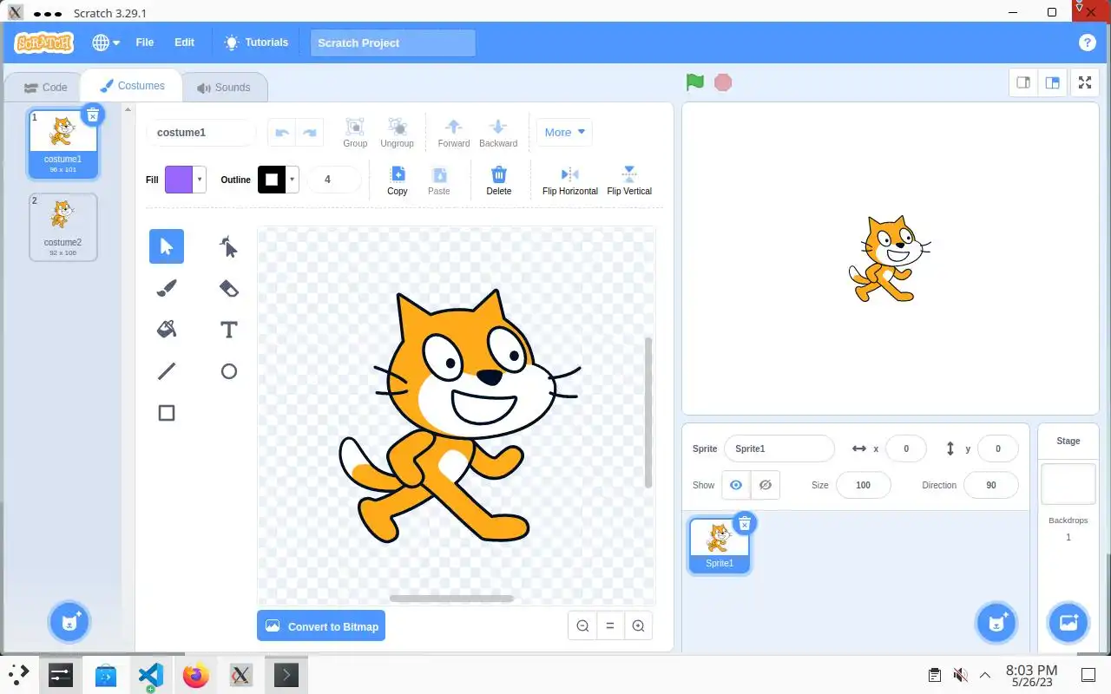Select the Rectangle tool
This screenshot has height=694, width=1111.
167,413
